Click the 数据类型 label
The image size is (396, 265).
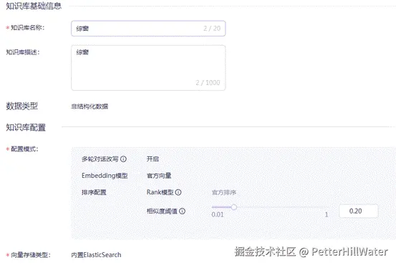[x=22, y=106]
